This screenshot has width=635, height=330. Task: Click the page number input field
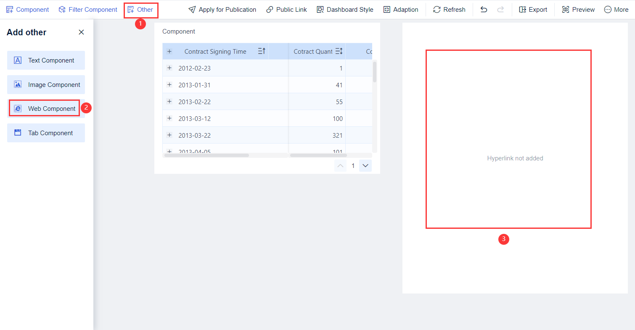pyautogui.click(x=353, y=165)
